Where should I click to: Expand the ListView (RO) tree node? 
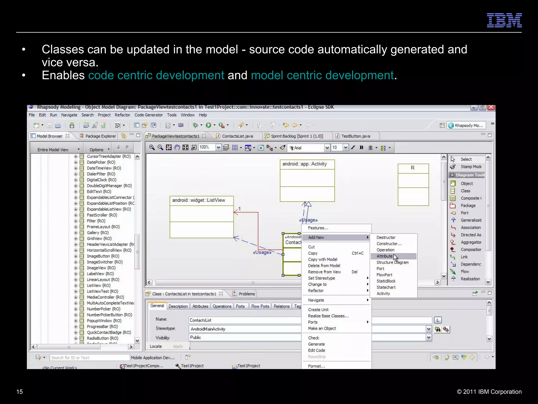(x=76, y=285)
